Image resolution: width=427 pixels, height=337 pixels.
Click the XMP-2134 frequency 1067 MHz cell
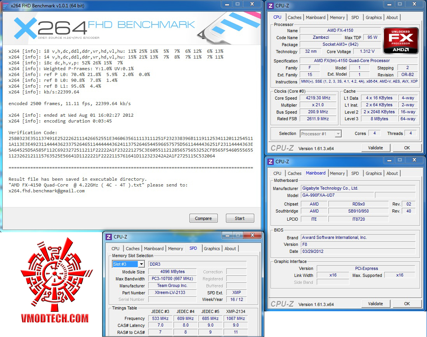(236, 318)
